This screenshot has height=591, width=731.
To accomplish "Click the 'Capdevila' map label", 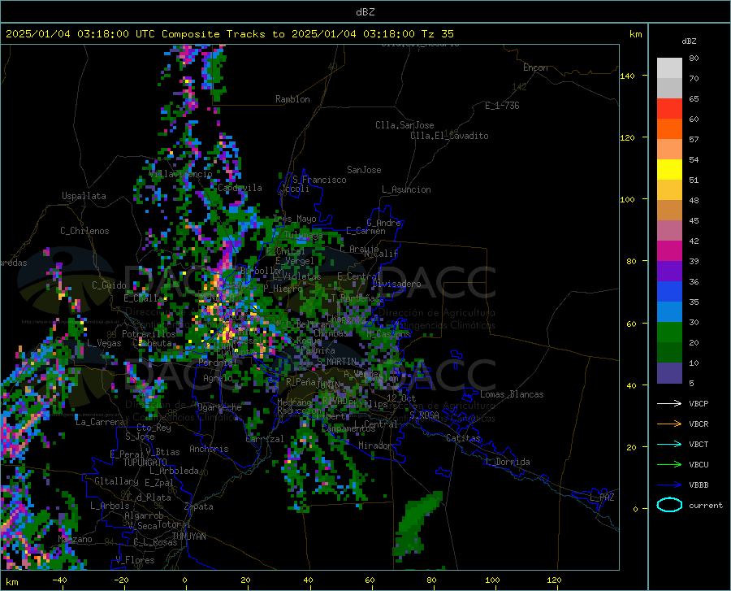I will coord(240,188).
